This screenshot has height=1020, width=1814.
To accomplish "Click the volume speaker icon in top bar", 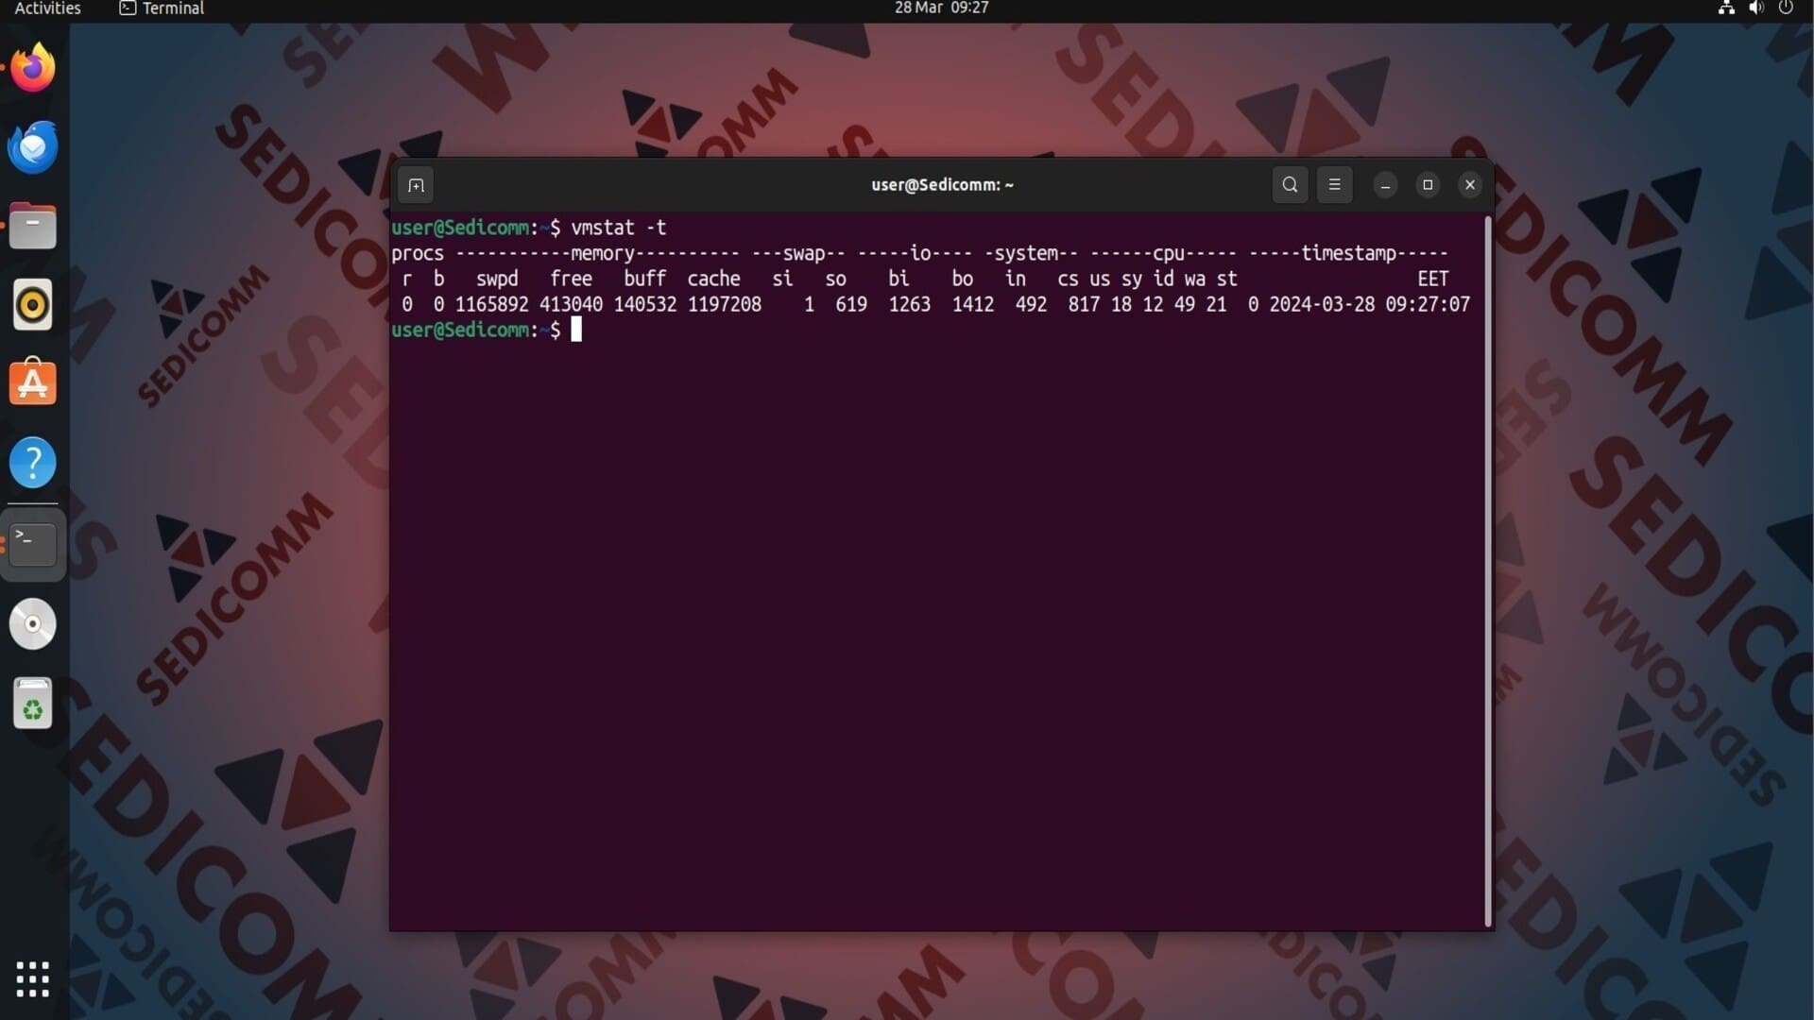I will [x=1755, y=8].
